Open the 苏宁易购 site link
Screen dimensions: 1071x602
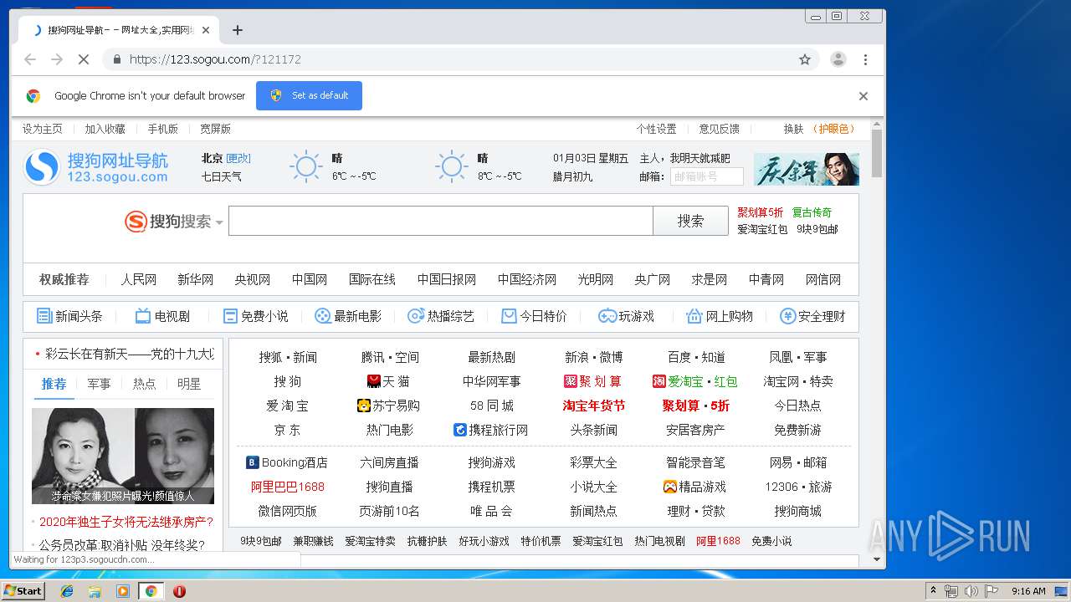[388, 406]
